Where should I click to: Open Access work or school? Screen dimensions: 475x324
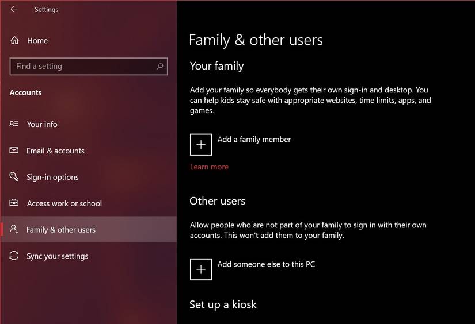click(x=64, y=203)
